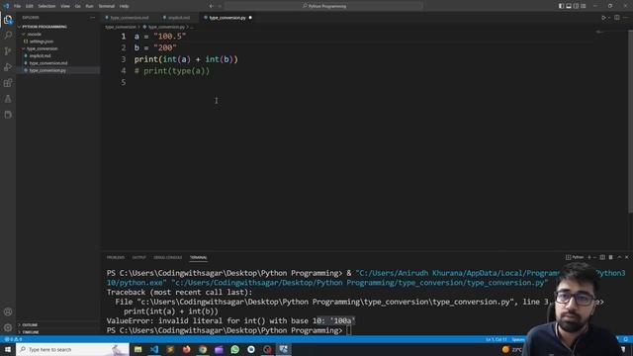The height and width of the screenshot is (356, 633).
Task: Open the File menu
Action: point(17,6)
